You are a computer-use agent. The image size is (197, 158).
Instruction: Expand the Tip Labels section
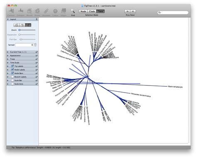coord(8,66)
